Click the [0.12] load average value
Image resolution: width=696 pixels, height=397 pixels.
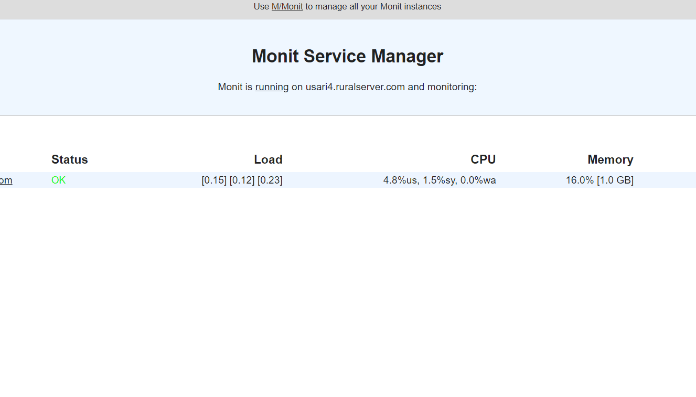click(242, 180)
